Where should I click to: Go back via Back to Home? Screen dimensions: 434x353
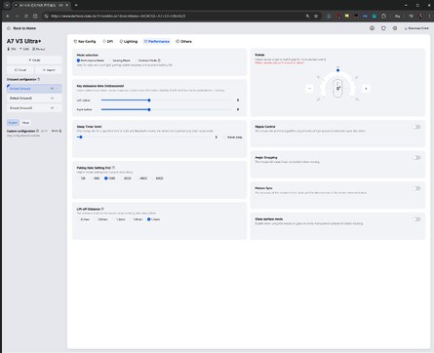pyautogui.click(x=21, y=28)
